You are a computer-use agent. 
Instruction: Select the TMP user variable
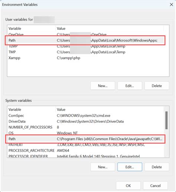pos(85,52)
